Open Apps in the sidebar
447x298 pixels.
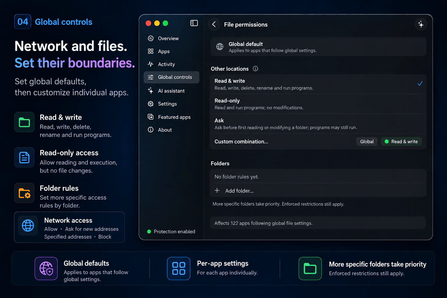point(171,52)
